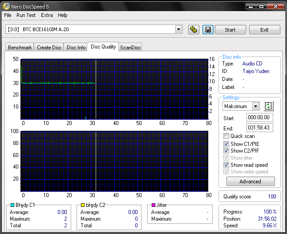Open the Help menu
The width and height of the screenshot is (287, 234).
pyautogui.click(x=63, y=15)
